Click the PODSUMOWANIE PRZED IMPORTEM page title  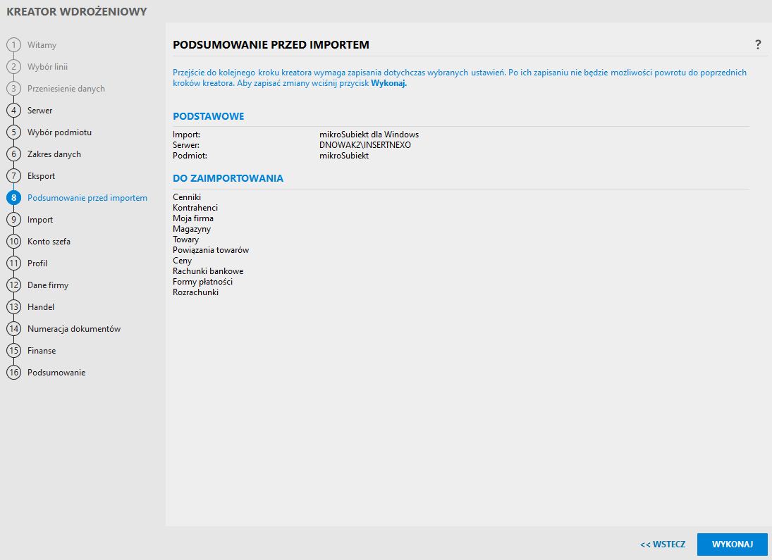(x=271, y=45)
